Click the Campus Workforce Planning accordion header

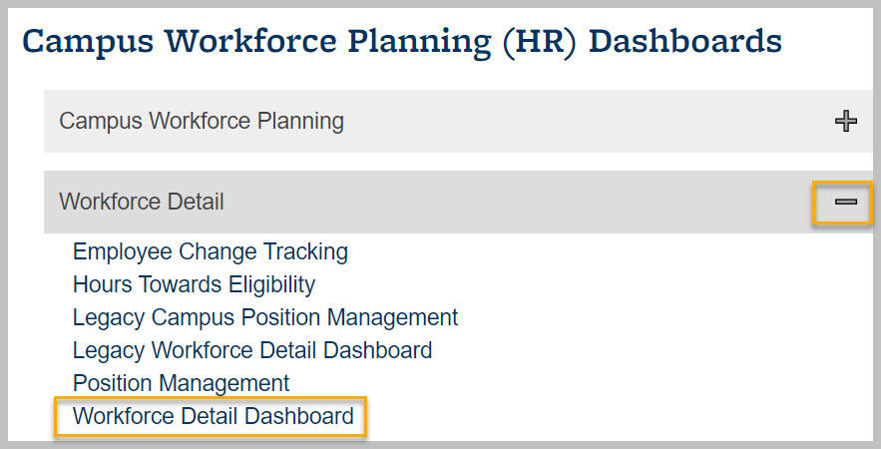click(458, 121)
